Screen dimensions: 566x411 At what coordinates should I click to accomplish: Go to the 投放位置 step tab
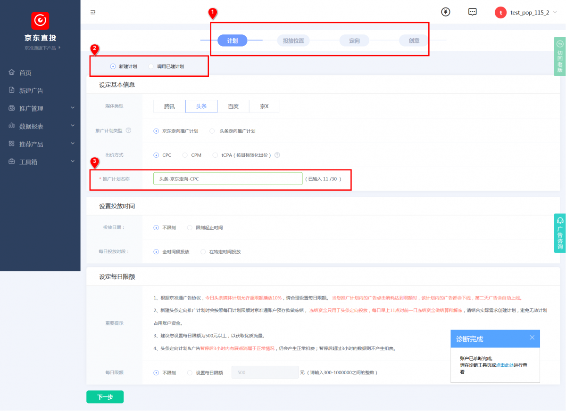(x=293, y=40)
